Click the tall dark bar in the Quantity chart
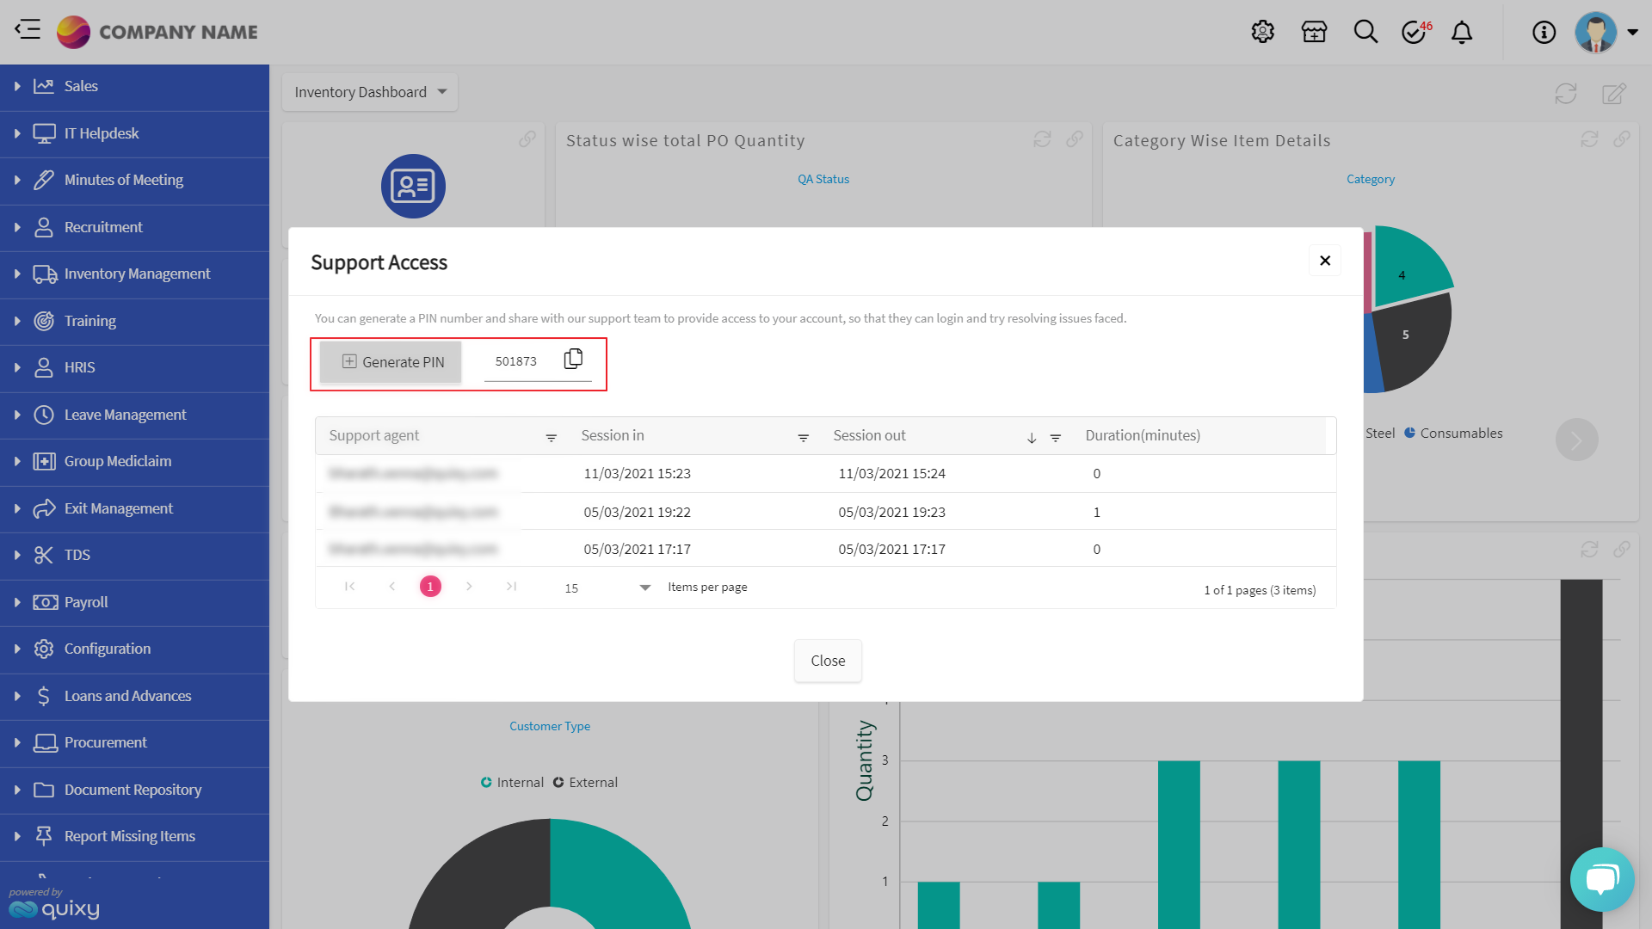 [1581, 754]
